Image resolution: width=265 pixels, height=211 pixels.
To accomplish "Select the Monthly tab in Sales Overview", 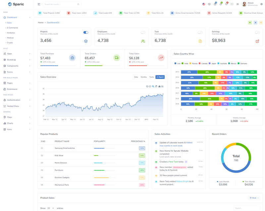I will coord(143,77).
